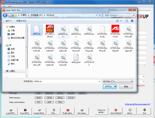This screenshot has height=118, width=155.
Task: Expand the address bar history dropdown
Action: [x=96, y=15]
